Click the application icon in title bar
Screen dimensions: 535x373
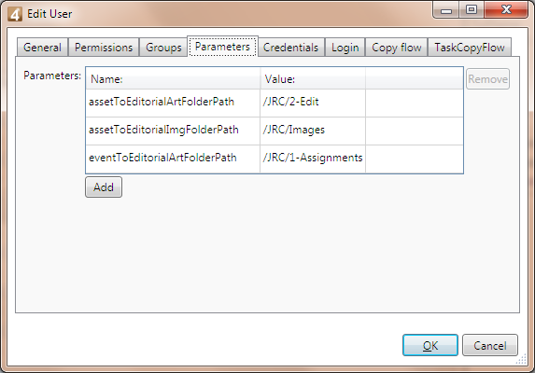(15, 14)
